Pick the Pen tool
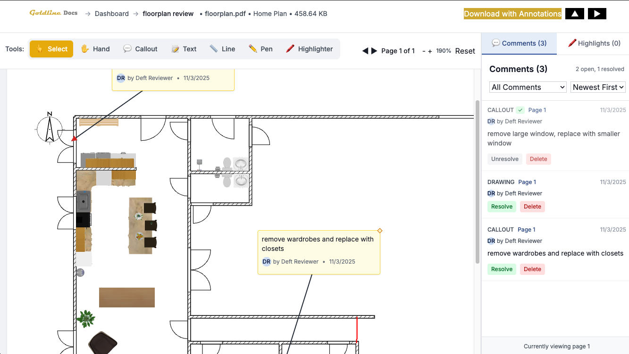This screenshot has width=629, height=354. [260, 48]
